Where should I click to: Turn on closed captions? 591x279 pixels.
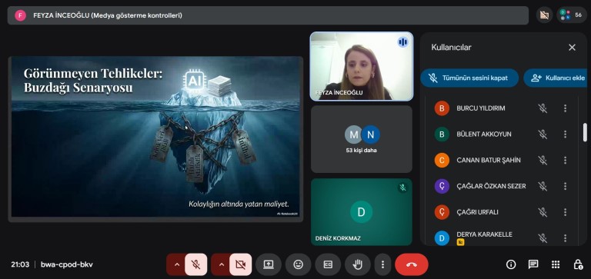(x=328, y=264)
